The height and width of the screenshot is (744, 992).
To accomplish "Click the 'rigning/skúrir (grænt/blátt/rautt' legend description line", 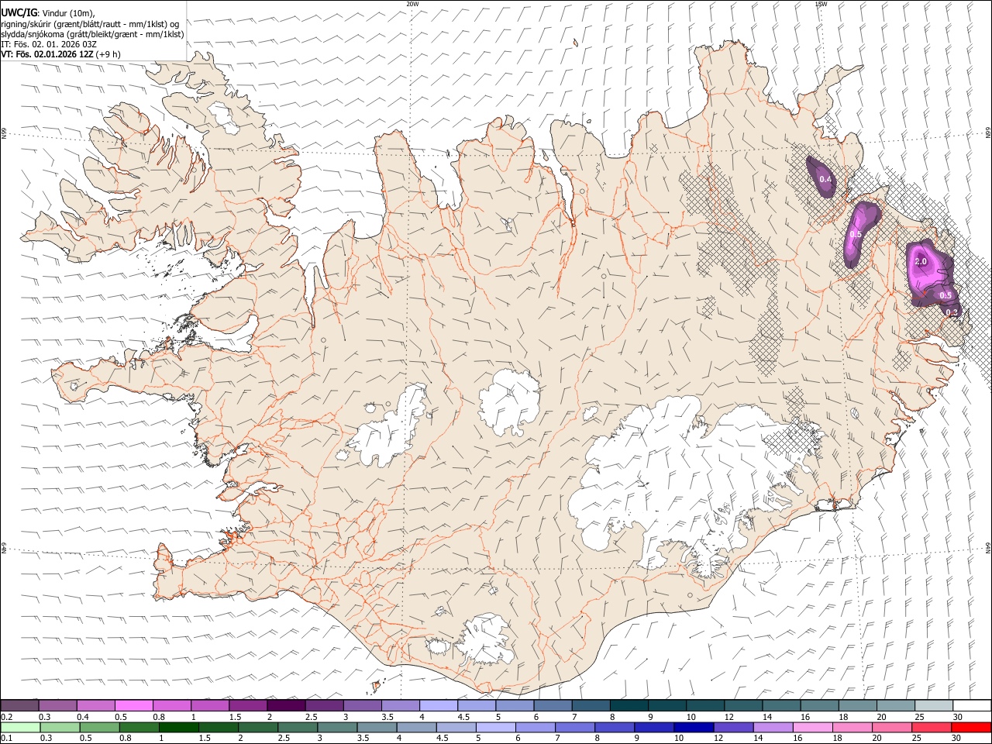I will pyautogui.click(x=90, y=24).
